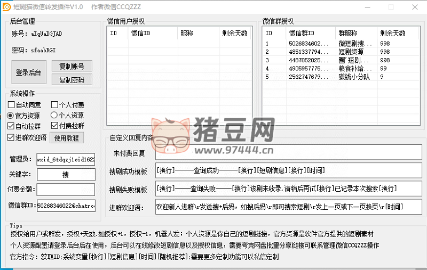
Task: Open the 使用教程 tutorial
Action: 67,138
